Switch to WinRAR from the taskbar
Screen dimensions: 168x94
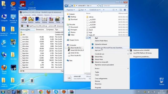pos(71,92)
